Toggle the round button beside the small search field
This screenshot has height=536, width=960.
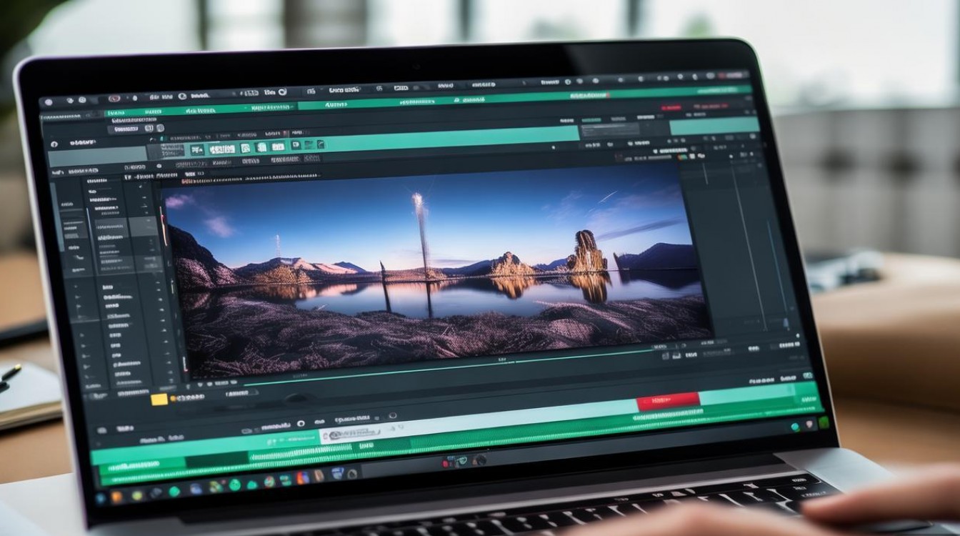point(160,129)
